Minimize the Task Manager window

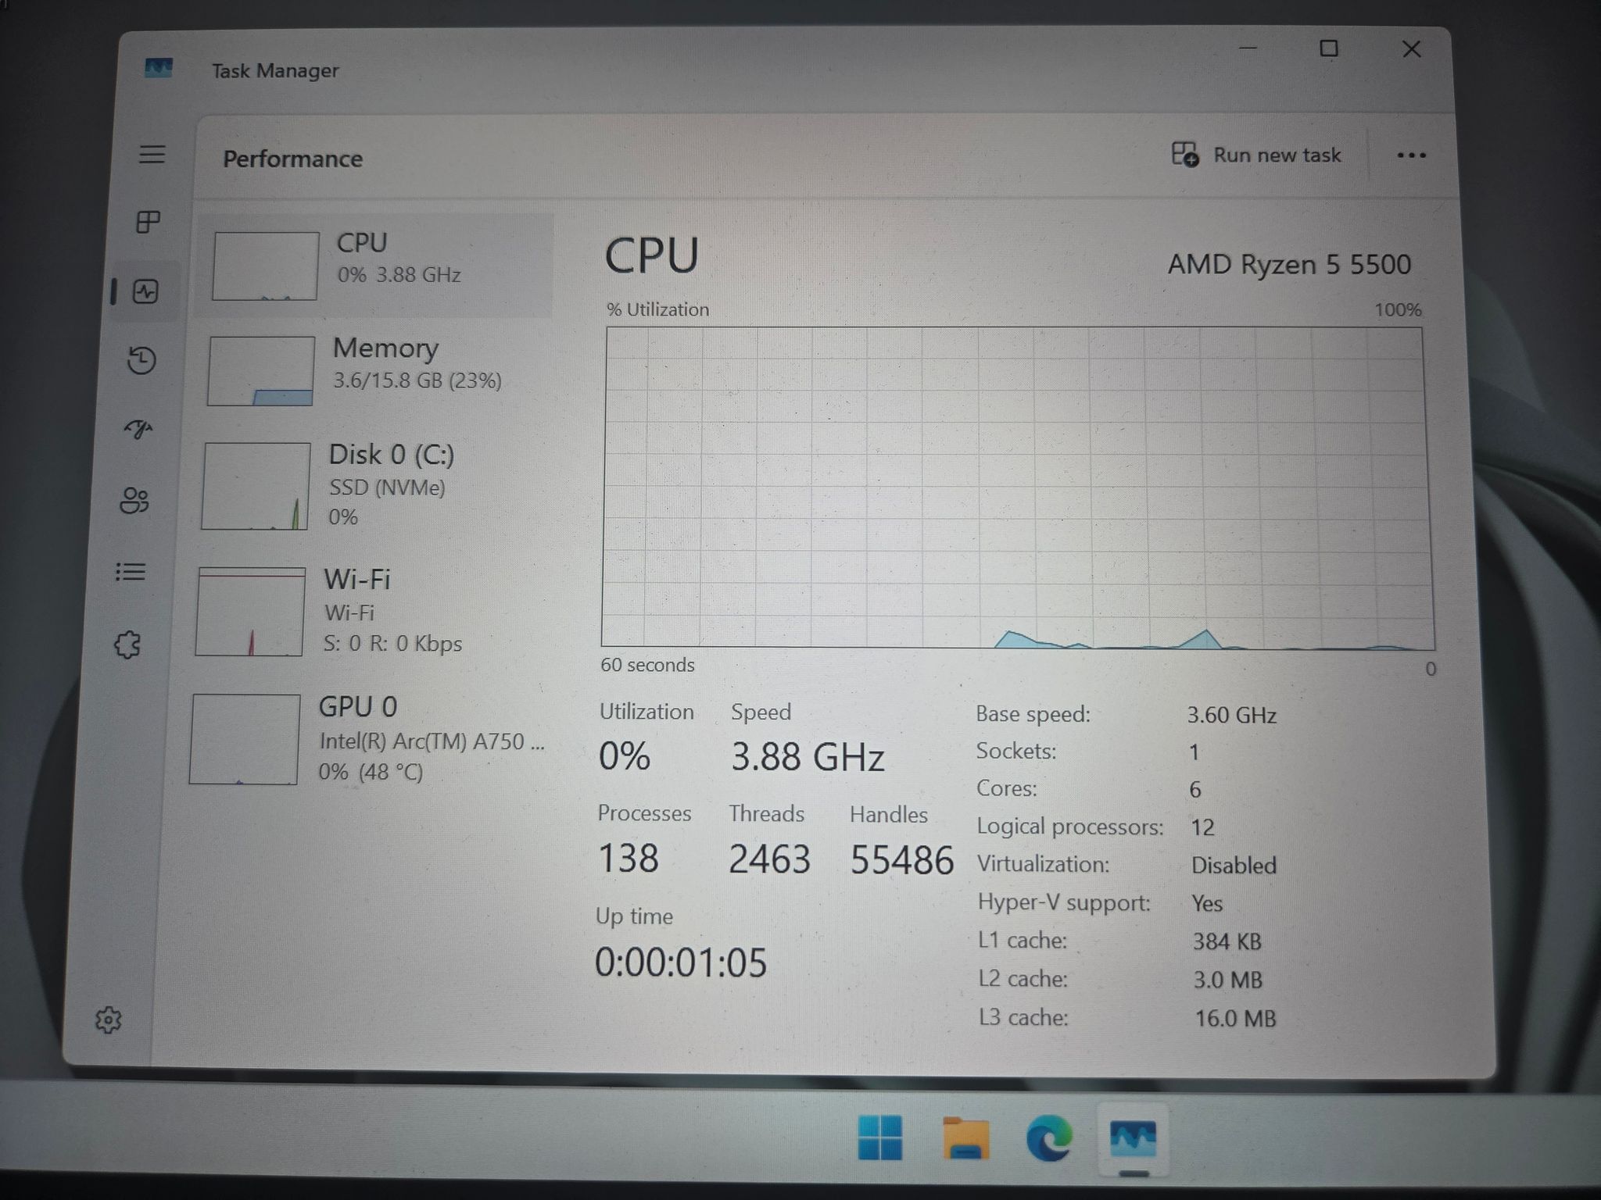pyautogui.click(x=1248, y=48)
